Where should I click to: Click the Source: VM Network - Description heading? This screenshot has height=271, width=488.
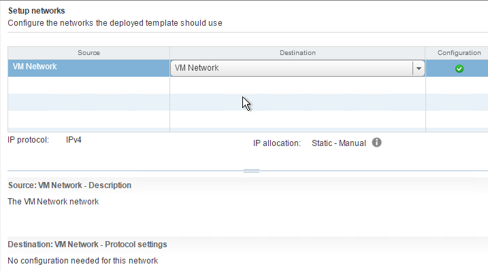[x=69, y=185]
